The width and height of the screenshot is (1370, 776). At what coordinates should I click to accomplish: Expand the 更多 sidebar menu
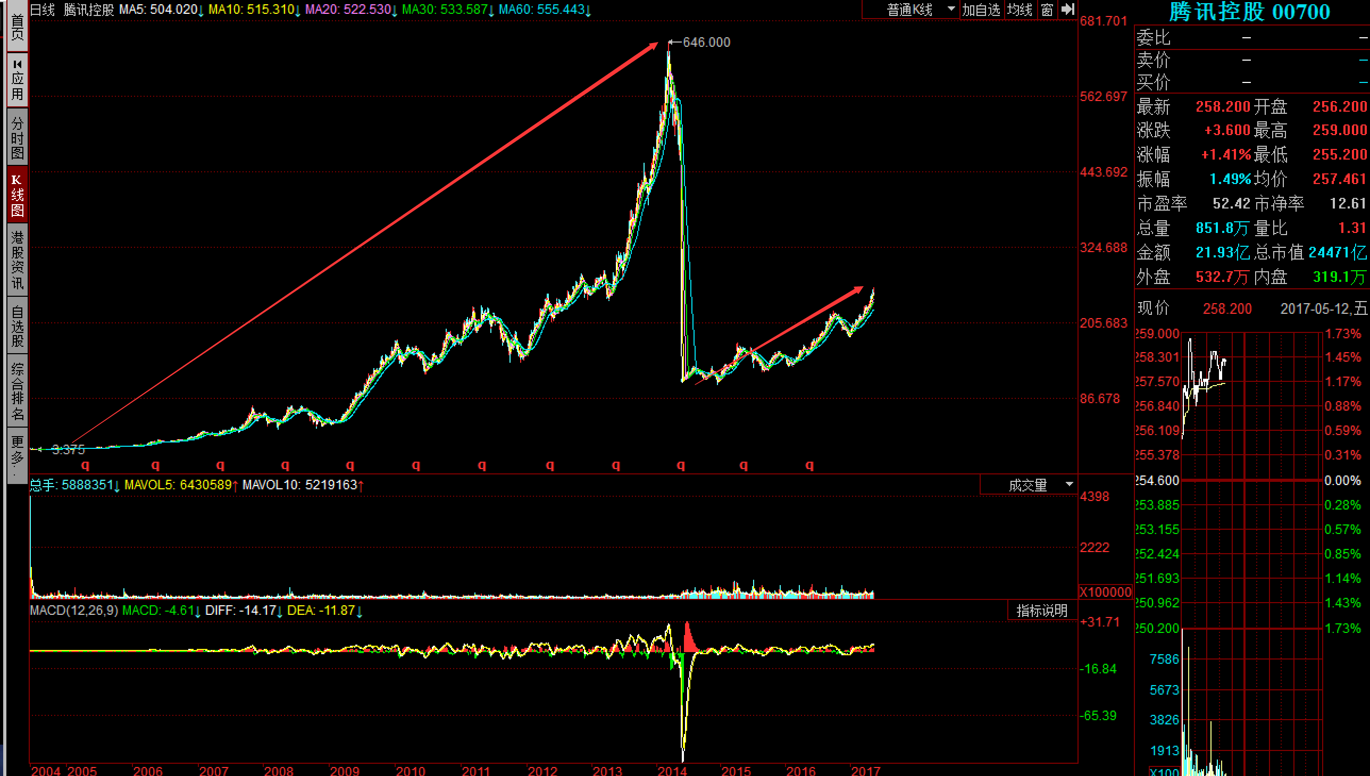point(17,456)
